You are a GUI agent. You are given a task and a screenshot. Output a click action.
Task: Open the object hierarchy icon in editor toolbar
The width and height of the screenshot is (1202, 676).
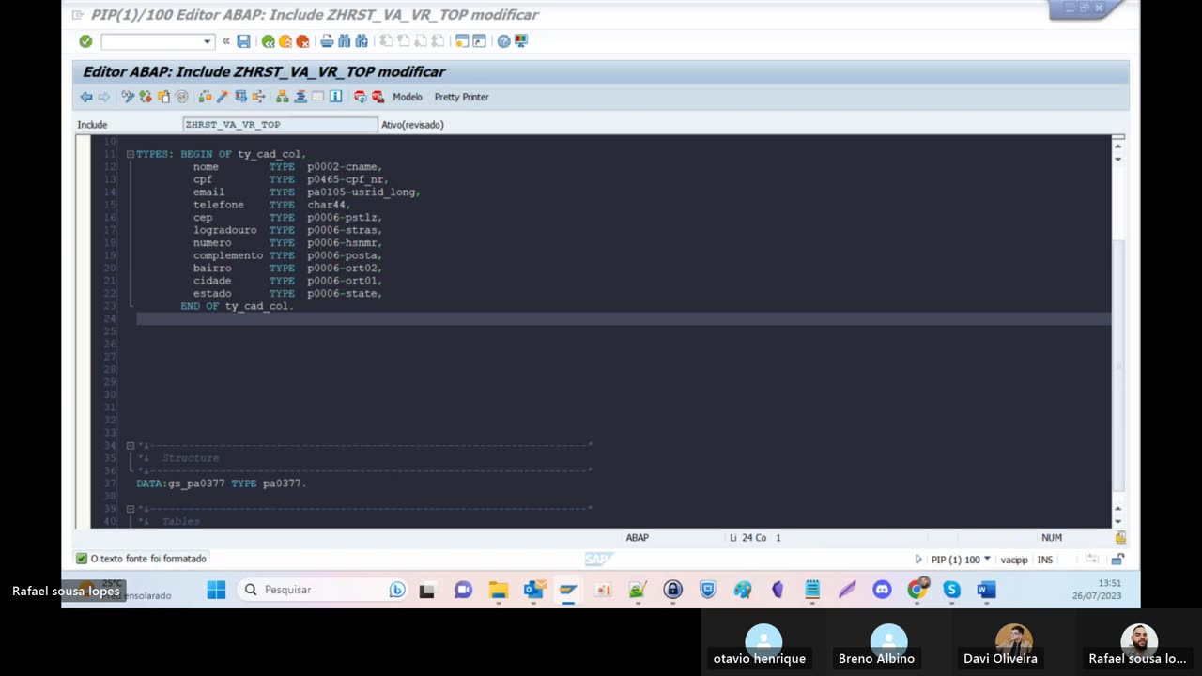click(282, 97)
